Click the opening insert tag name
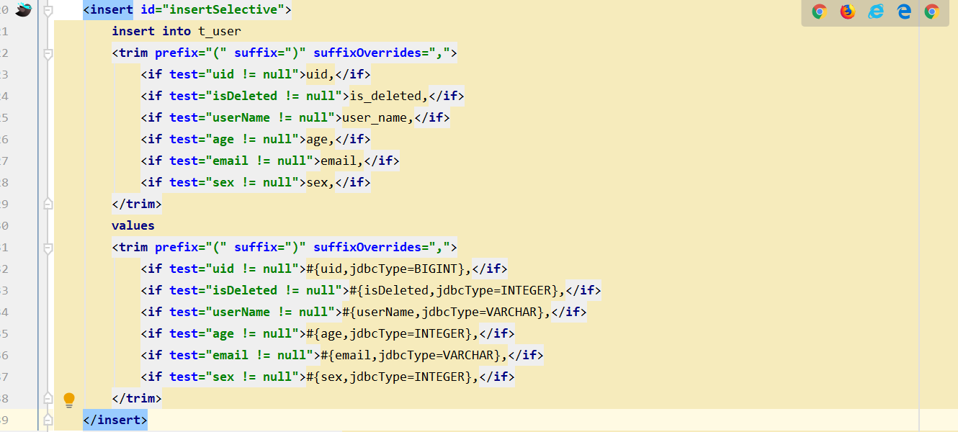This screenshot has height=432, width=958. click(112, 9)
